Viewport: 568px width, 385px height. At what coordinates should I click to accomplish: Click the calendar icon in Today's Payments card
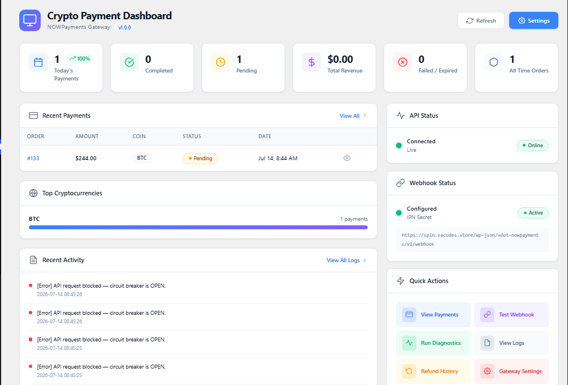38,62
